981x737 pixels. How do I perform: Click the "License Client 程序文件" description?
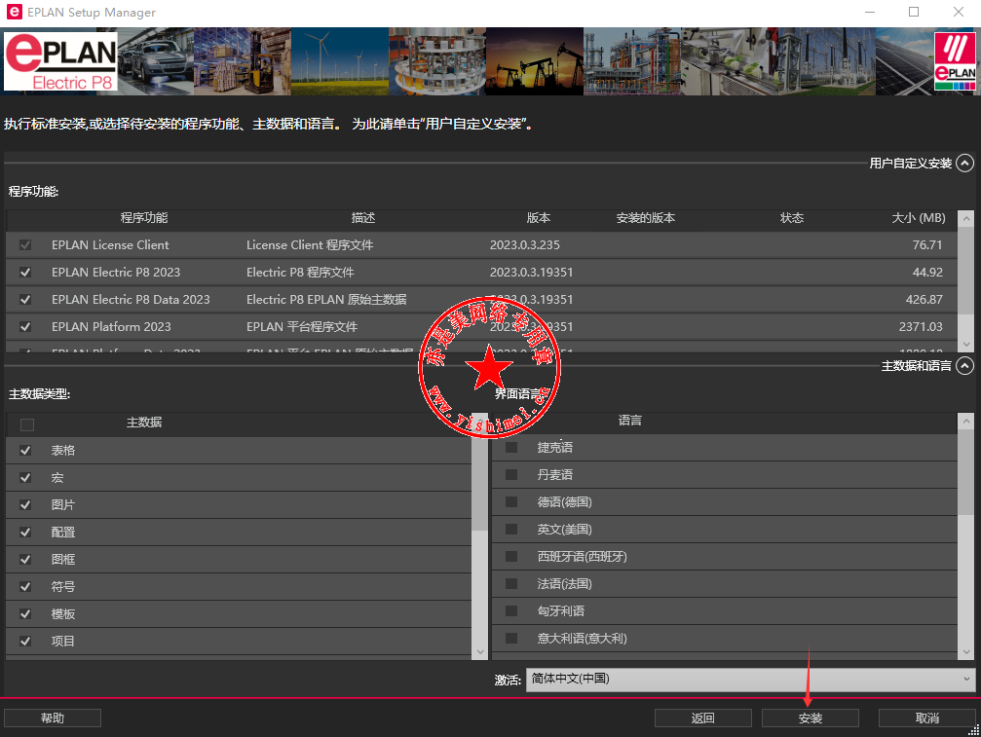310,245
